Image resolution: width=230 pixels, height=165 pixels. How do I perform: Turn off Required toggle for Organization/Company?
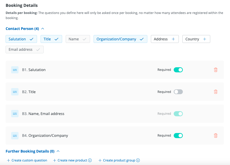coord(178,136)
